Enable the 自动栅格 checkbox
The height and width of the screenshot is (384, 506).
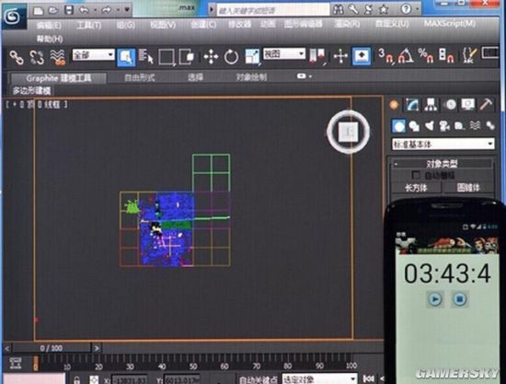416,175
